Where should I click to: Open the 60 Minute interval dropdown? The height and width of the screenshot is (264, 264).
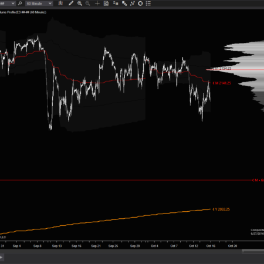(39, 4)
